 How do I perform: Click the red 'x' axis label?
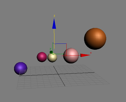coord(91,53)
